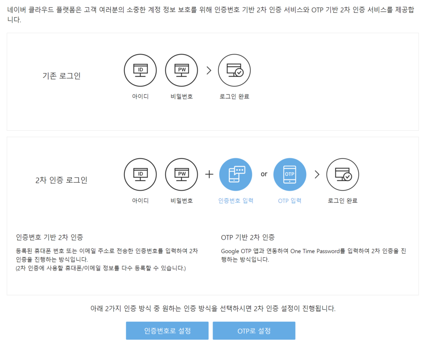Click the ID icon in 기존 로그인 row
This screenshot has height=345, width=426.
click(x=140, y=70)
